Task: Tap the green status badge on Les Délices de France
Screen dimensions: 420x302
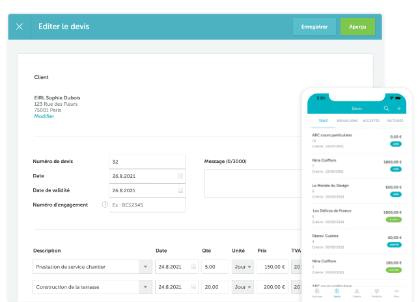Action: (394, 220)
